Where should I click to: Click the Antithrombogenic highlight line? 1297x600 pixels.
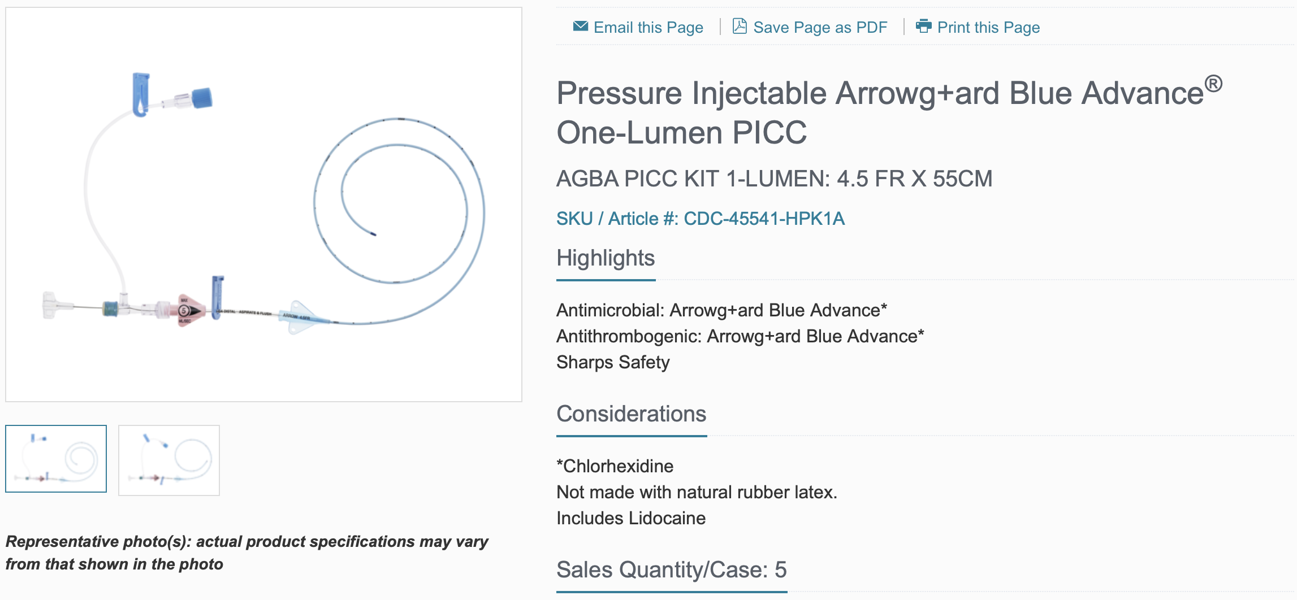pos(740,336)
